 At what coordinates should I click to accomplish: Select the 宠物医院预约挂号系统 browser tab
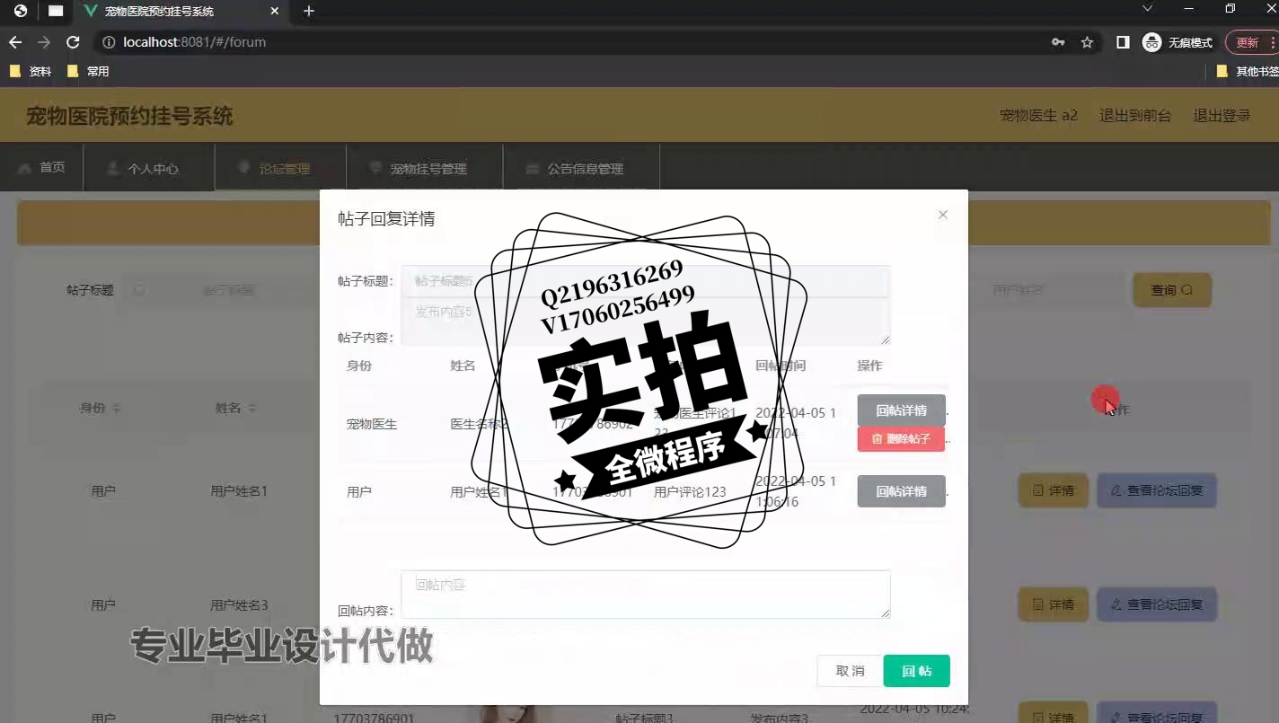pos(180,12)
